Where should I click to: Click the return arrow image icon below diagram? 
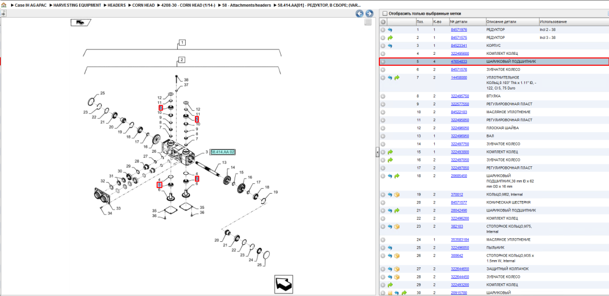pos(284,284)
